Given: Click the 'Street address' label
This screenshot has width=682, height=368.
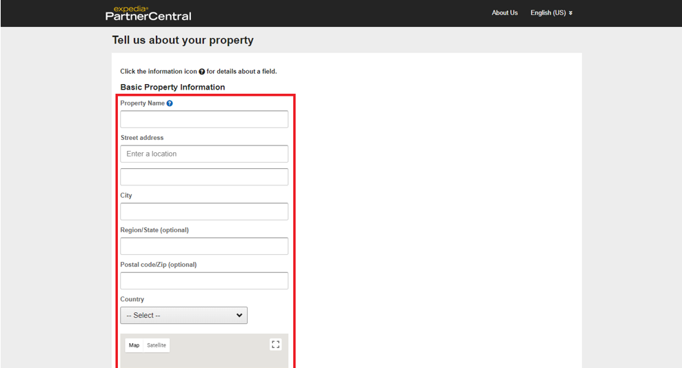Looking at the screenshot, I should tap(142, 138).
